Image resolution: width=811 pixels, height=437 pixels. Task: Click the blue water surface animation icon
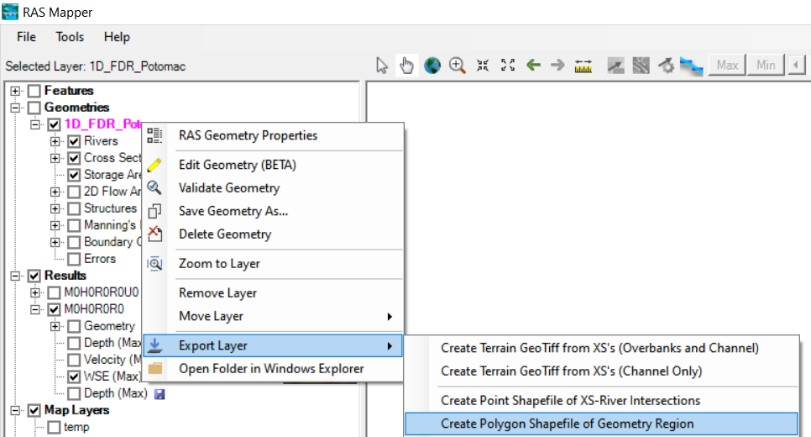click(691, 66)
